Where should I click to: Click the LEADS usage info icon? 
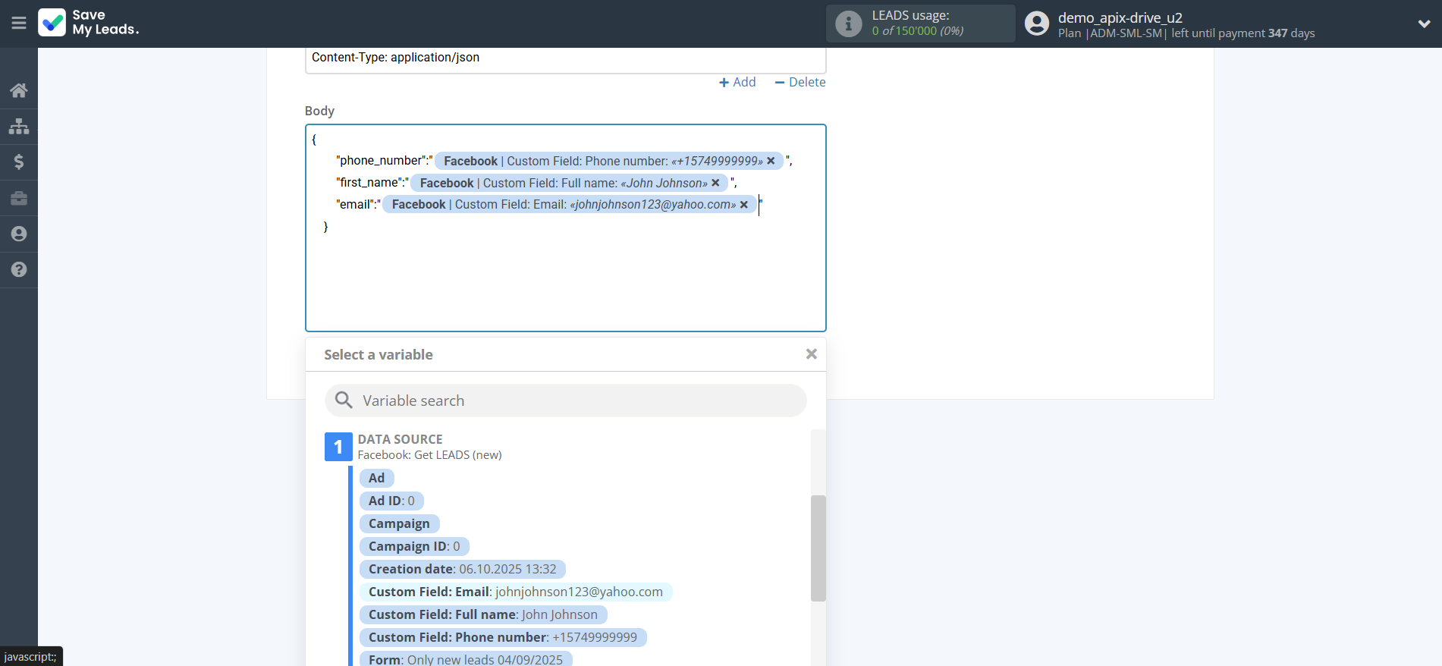[848, 24]
